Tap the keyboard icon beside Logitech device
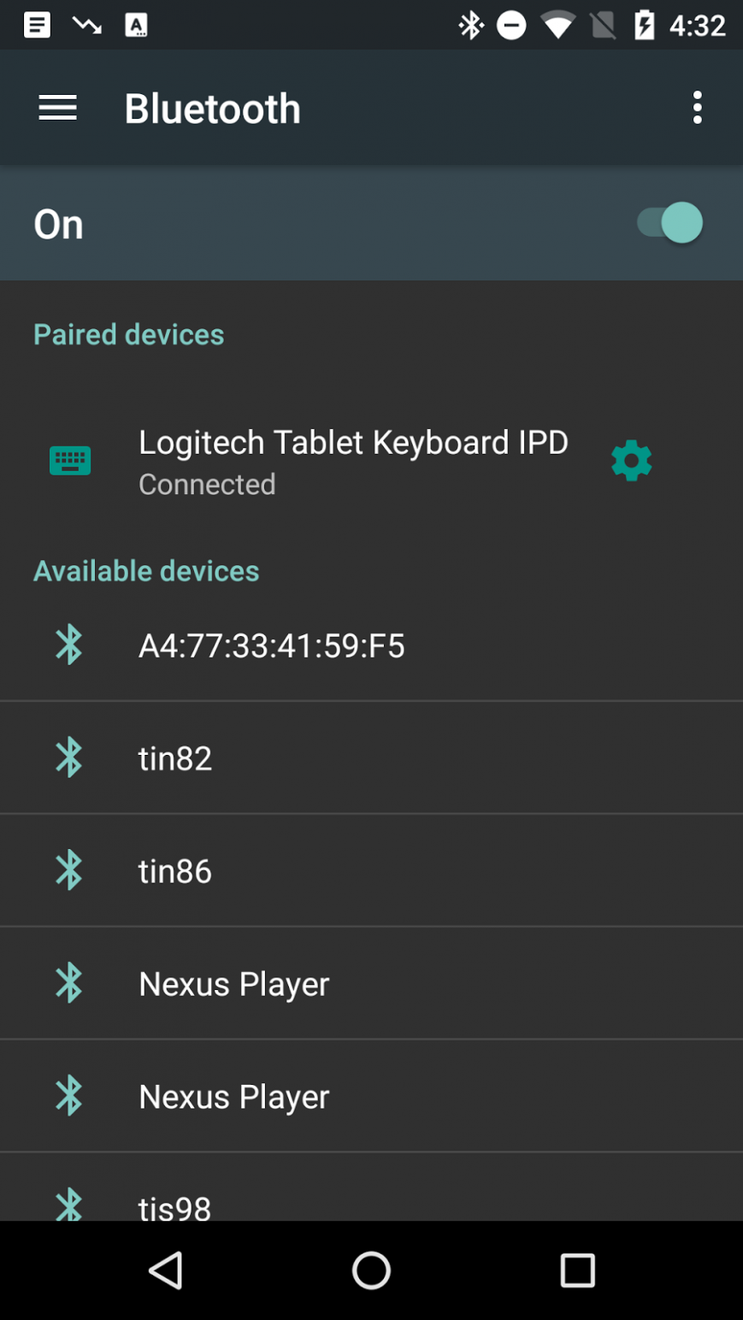The width and height of the screenshot is (743, 1320). (70, 462)
